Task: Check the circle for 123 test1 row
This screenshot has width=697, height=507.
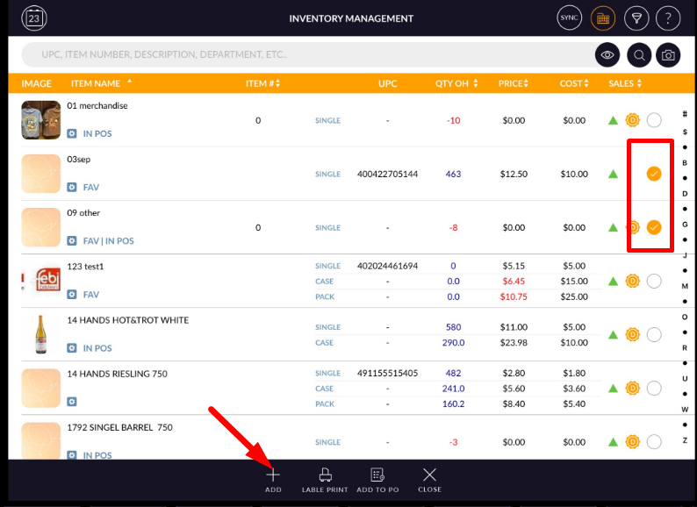Action: (654, 281)
